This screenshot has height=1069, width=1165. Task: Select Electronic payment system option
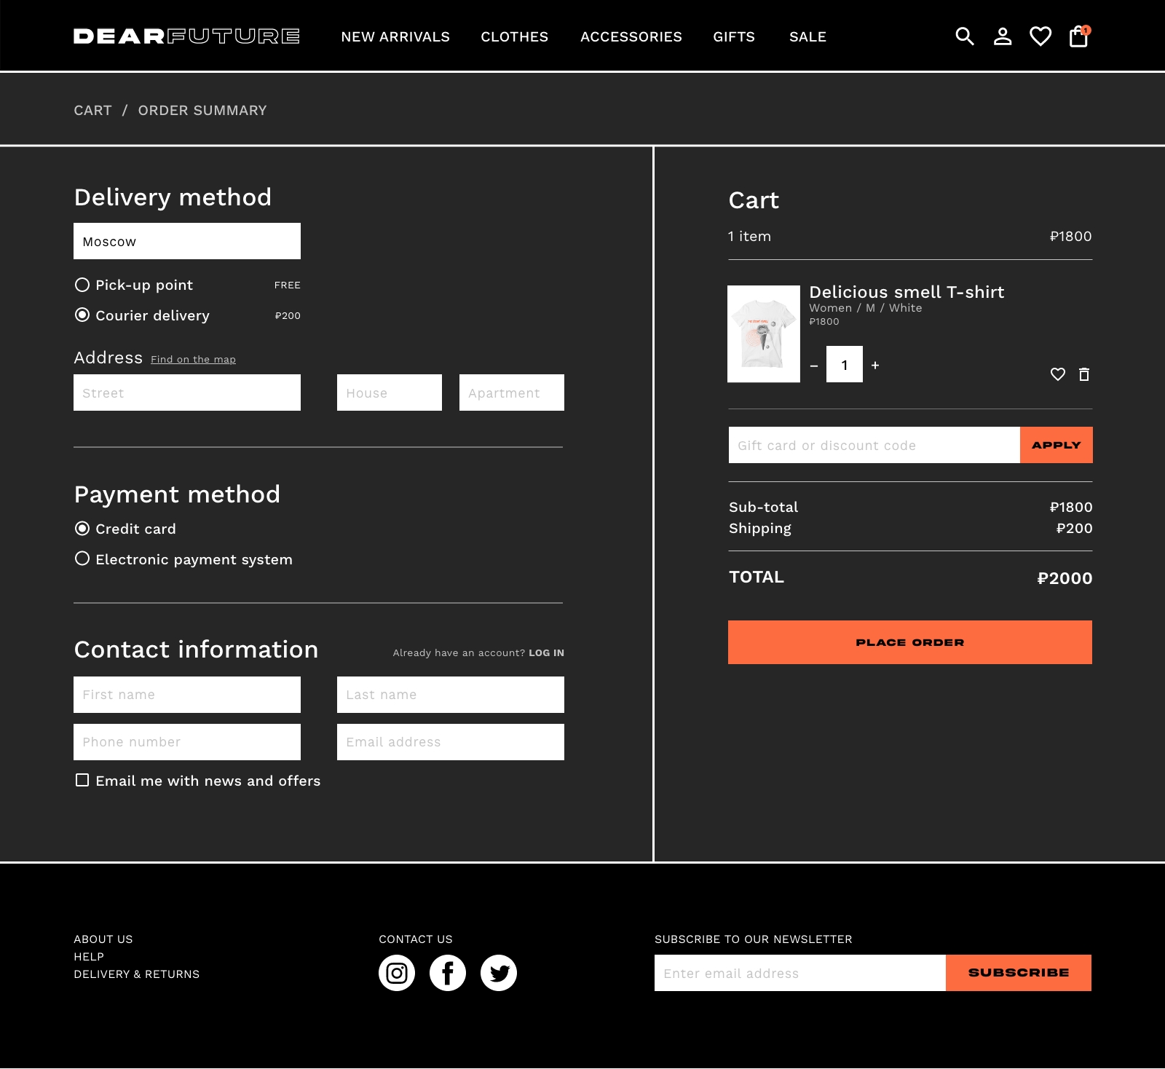coord(82,559)
